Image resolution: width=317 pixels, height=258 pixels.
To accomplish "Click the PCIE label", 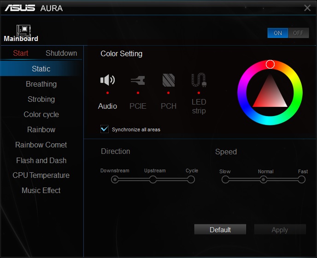I will (138, 106).
